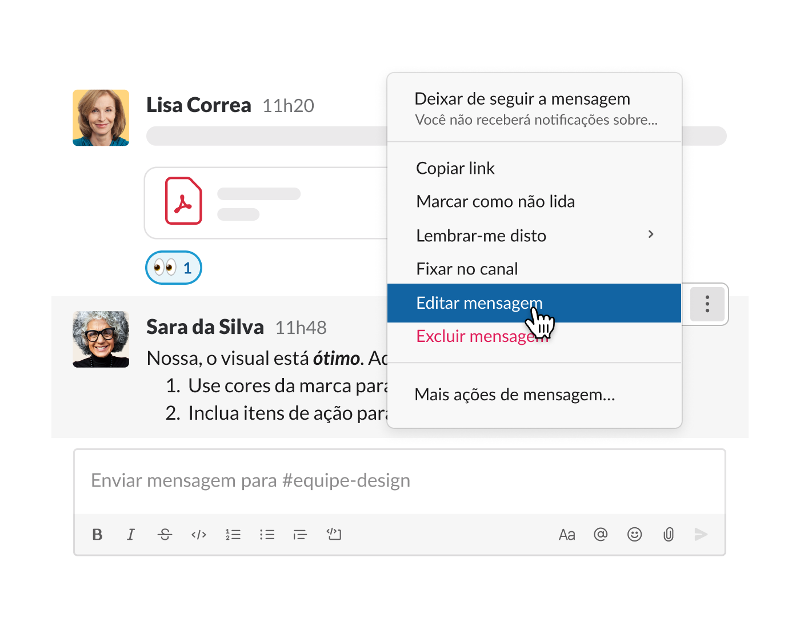This screenshot has height=629, width=800.
Task: Insert blockquote formatting
Action: pyautogui.click(x=300, y=535)
